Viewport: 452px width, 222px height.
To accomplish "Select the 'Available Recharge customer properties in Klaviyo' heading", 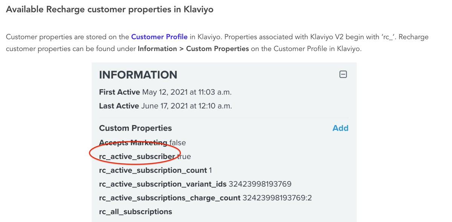I will (110, 9).
